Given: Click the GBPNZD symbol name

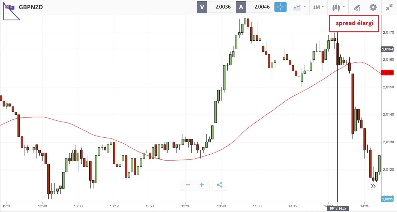Looking at the screenshot, I should (31, 7).
